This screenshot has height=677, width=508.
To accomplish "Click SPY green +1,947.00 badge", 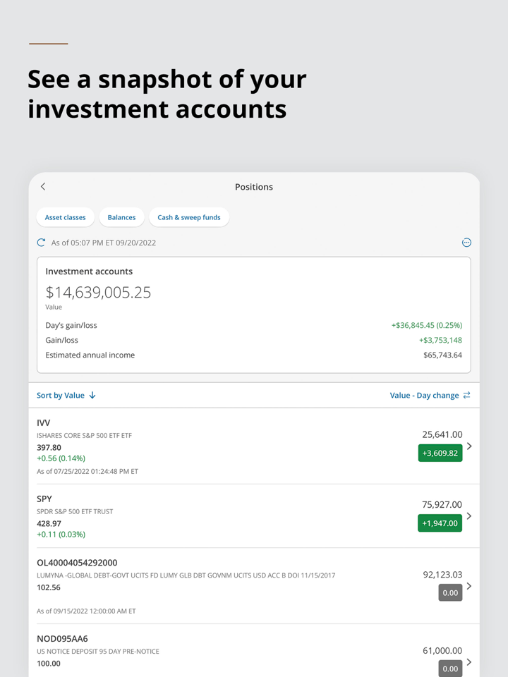I will pos(440,523).
